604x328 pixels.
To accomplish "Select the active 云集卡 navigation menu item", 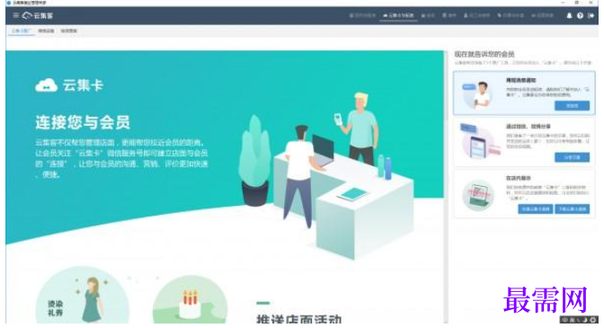I will (x=398, y=15).
